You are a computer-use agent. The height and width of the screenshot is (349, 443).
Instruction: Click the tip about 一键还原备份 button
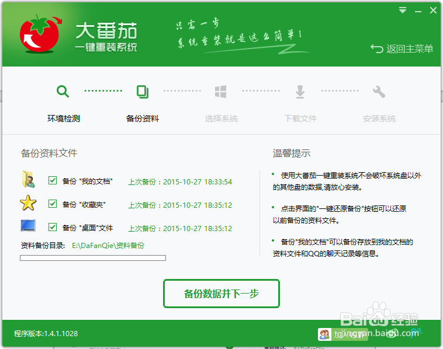[x=339, y=214]
